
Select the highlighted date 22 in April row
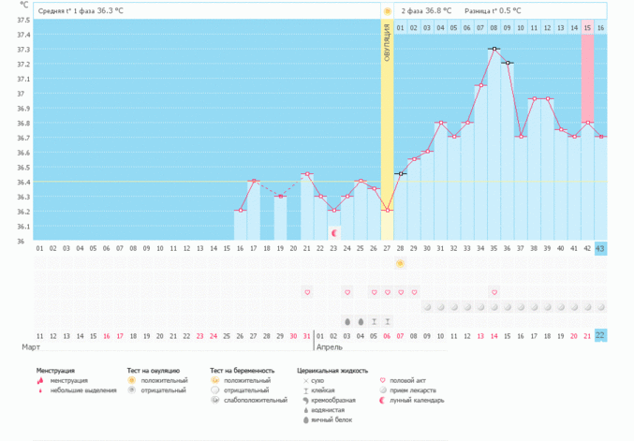600,335
